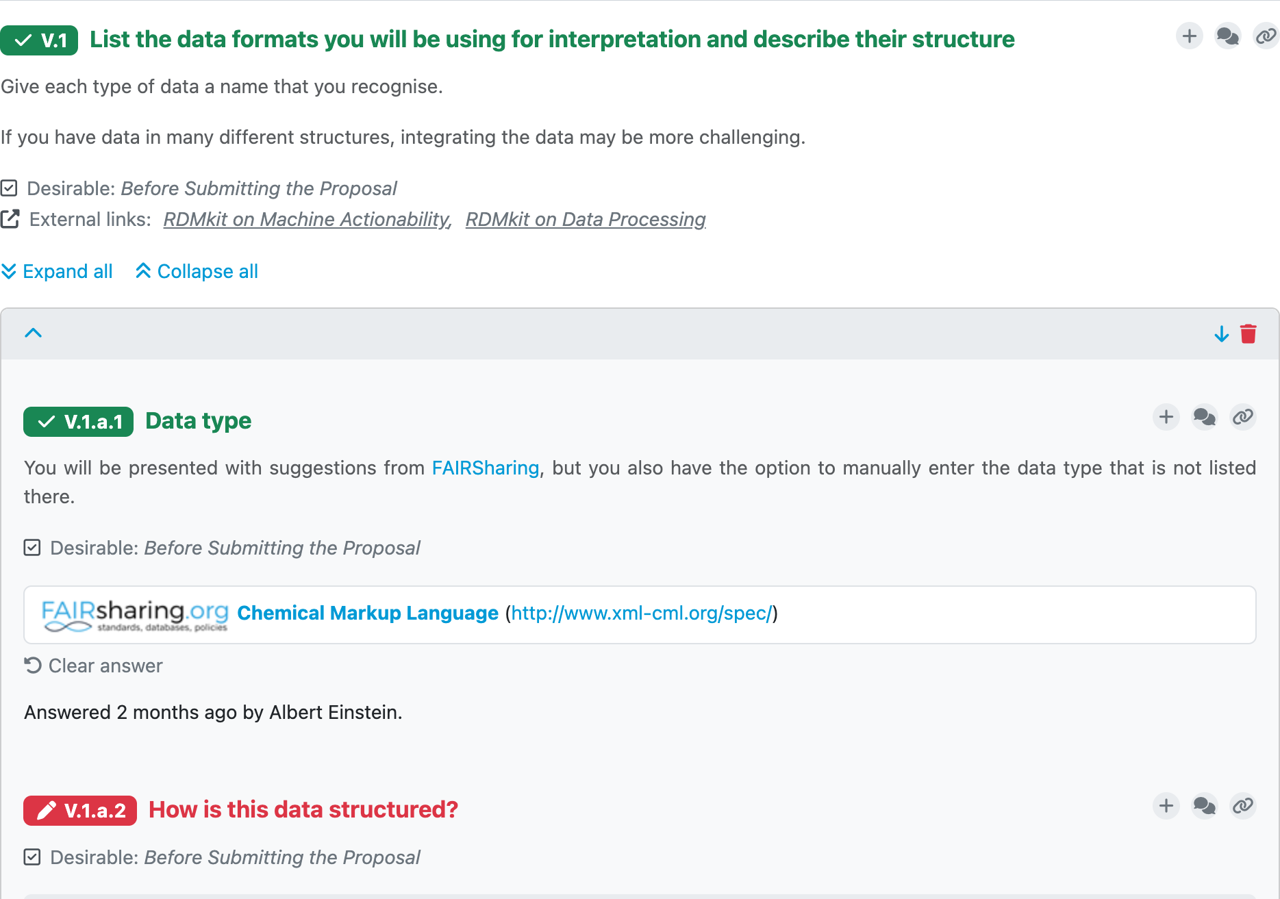Open Chemical Markup Language entry

368,613
